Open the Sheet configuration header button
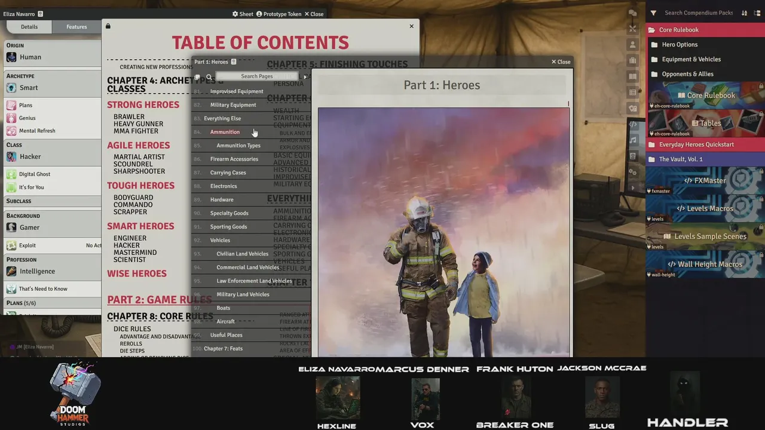 click(243, 14)
